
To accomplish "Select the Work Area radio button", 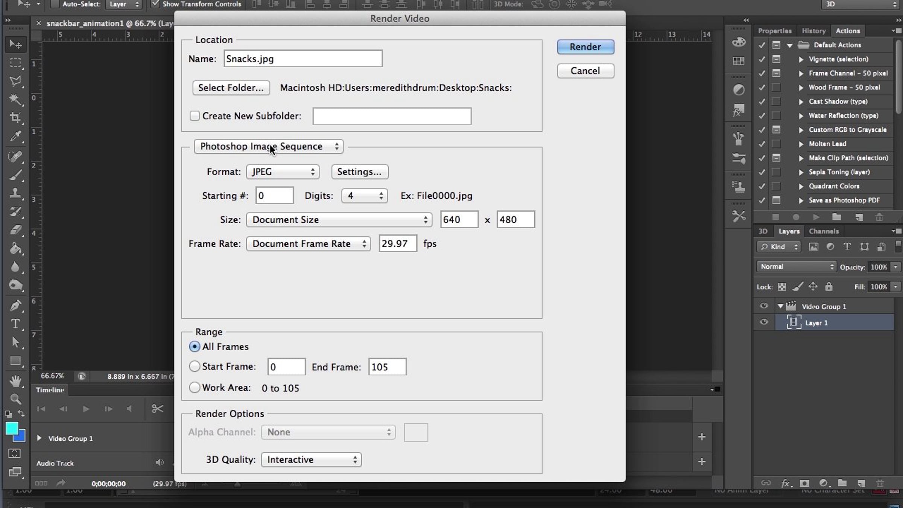I will (x=195, y=387).
